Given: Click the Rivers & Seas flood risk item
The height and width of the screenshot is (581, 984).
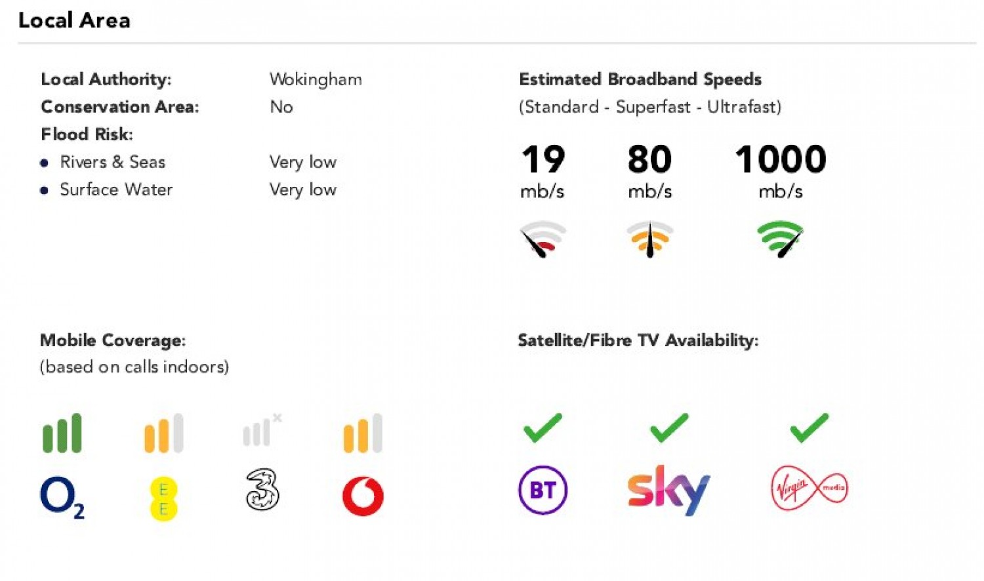Looking at the screenshot, I should click(x=112, y=162).
